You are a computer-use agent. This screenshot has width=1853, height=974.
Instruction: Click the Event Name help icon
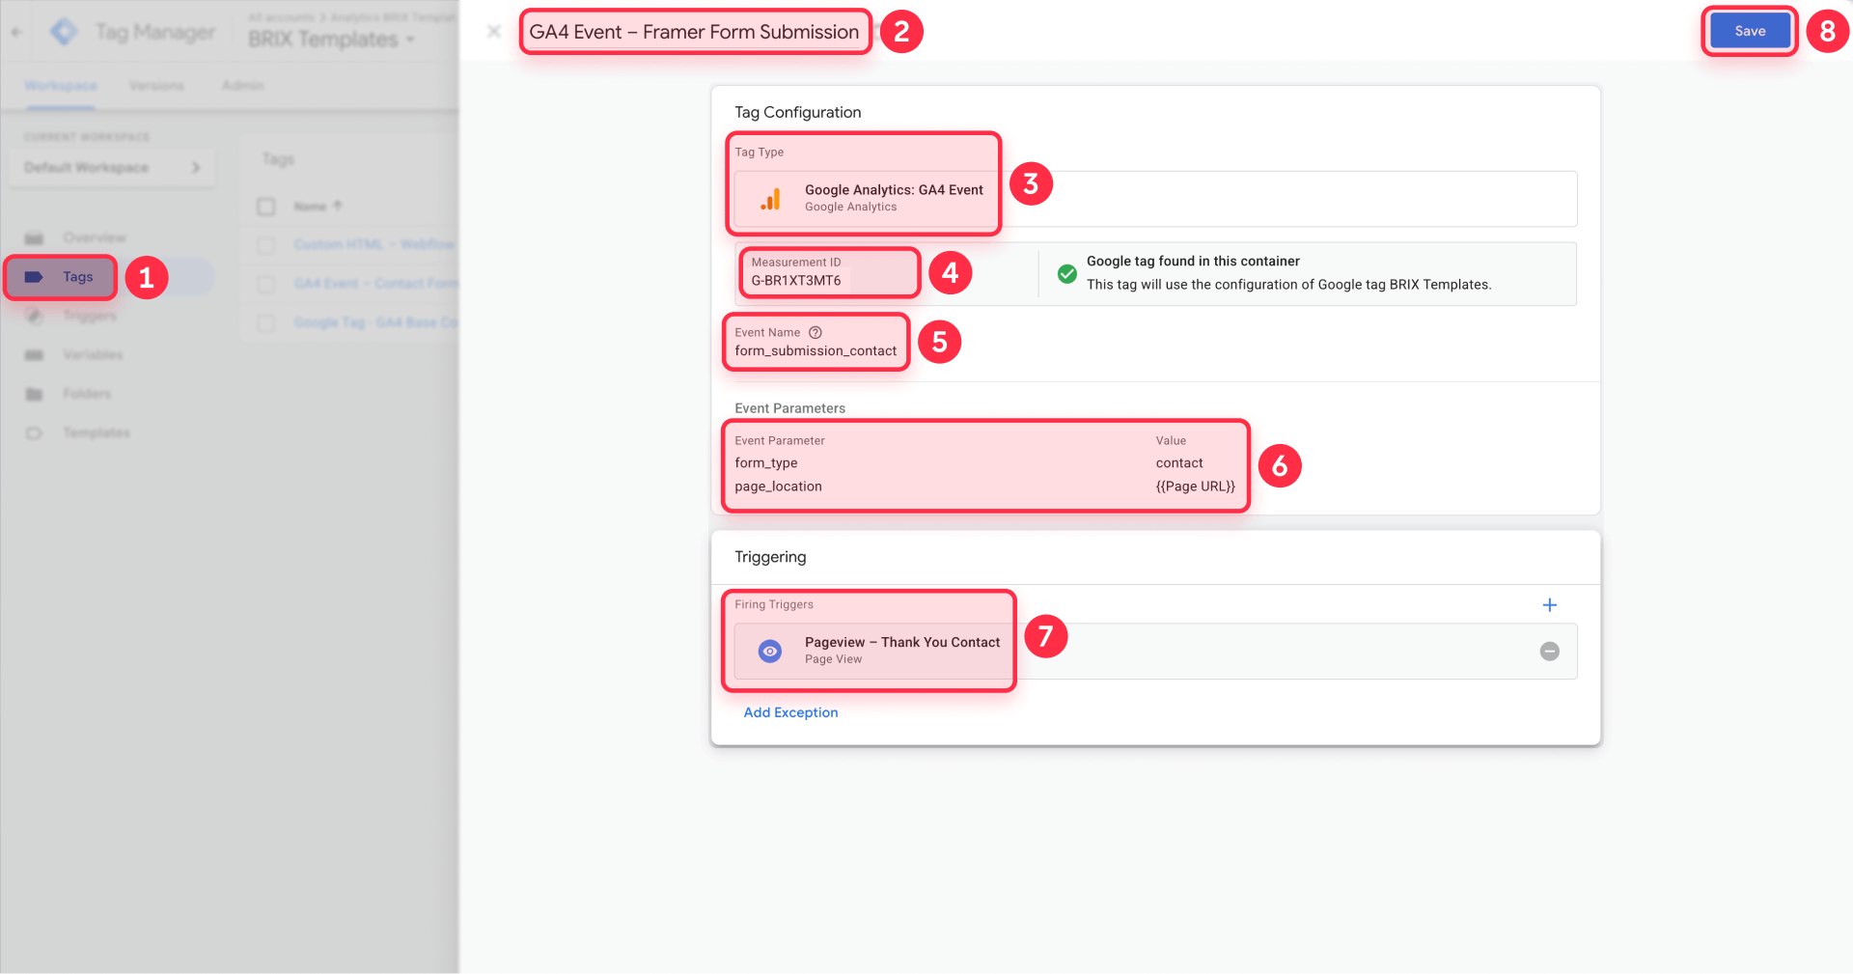816,332
